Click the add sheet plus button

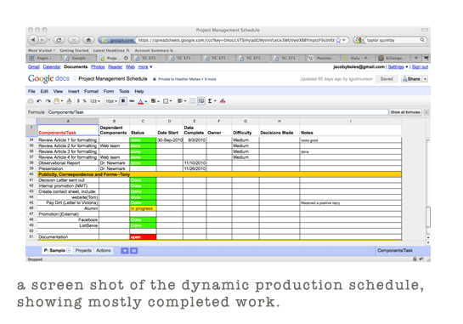tap(125, 251)
